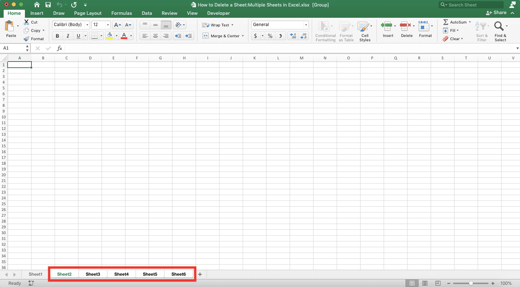Click the Percent Style icon

click(270, 36)
